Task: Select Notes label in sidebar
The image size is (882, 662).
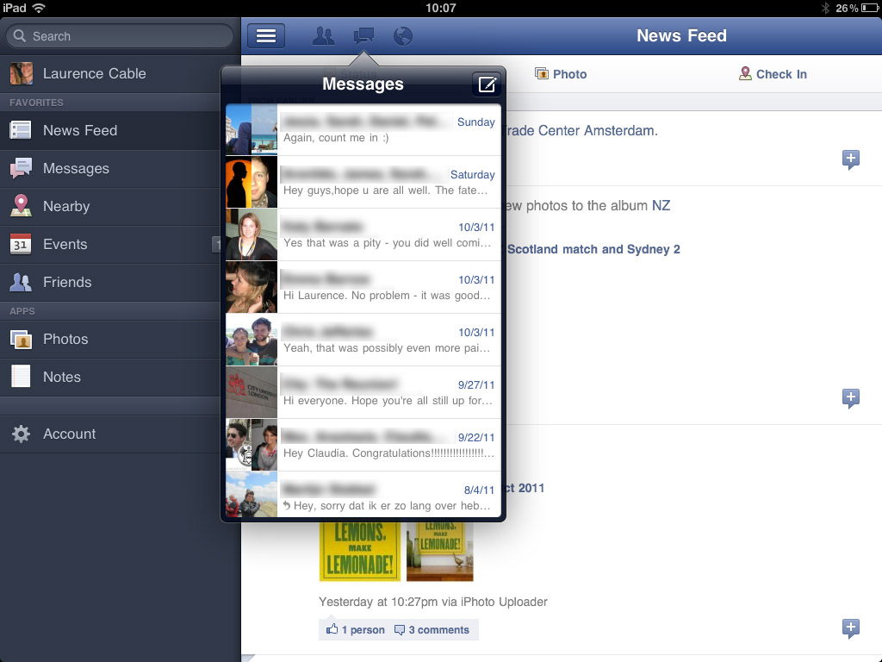Action: [62, 377]
